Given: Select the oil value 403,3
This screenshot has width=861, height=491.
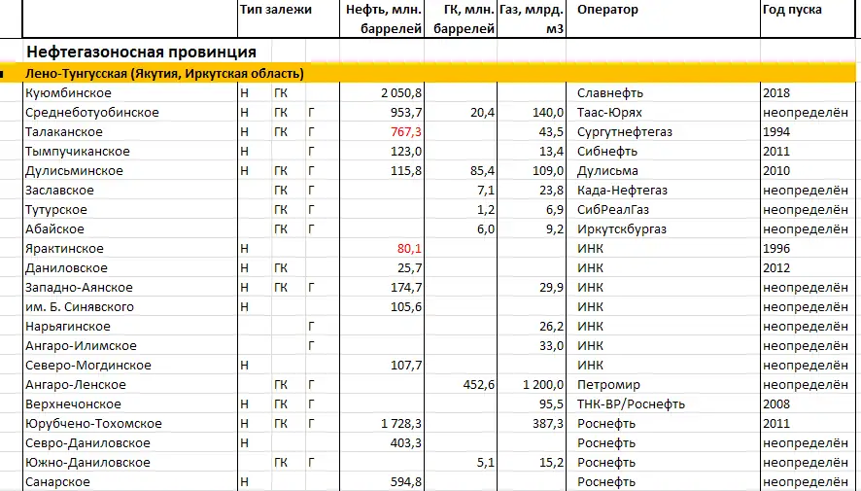Looking at the screenshot, I should pos(406,443).
